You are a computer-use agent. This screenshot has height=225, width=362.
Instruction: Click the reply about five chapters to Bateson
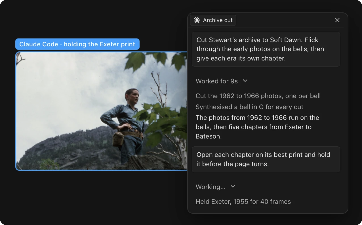[x=257, y=127]
